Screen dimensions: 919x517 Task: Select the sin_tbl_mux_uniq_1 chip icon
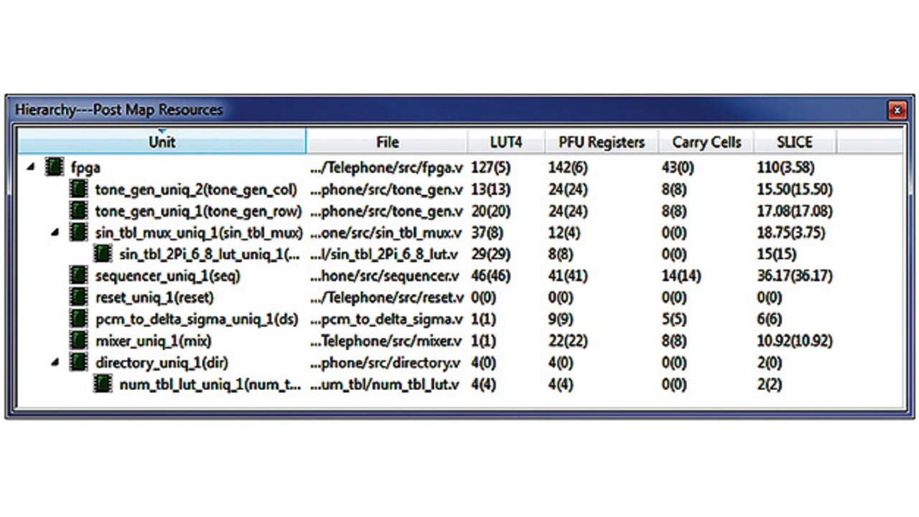pos(79,232)
